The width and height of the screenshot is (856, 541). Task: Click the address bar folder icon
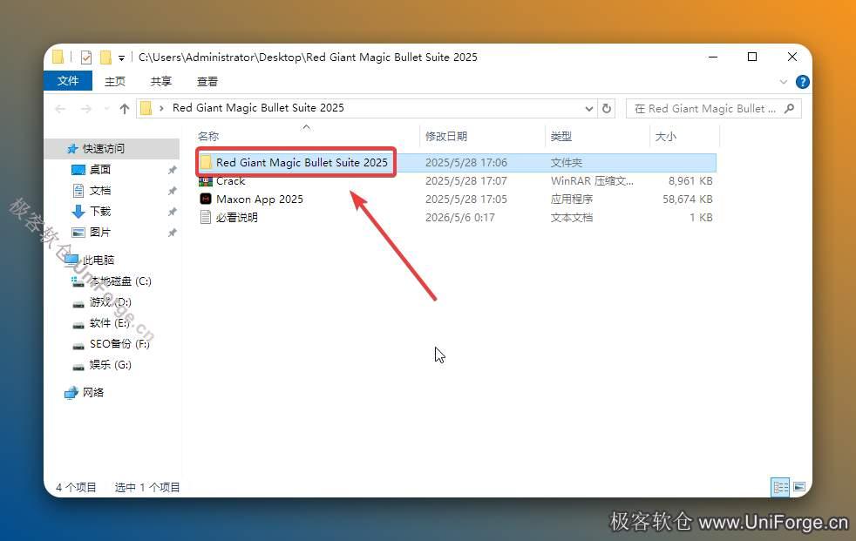pyautogui.click(x=146, y=109)
